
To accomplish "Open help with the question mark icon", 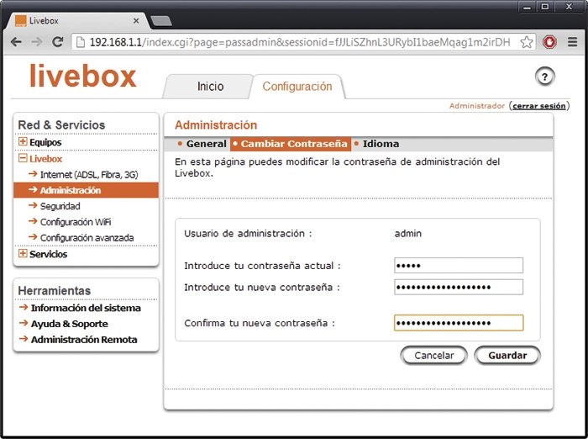I will click(544, 77).
